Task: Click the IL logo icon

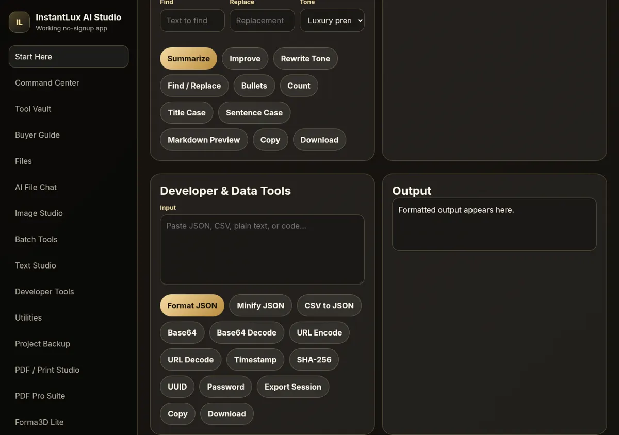Action: point(19,22)
